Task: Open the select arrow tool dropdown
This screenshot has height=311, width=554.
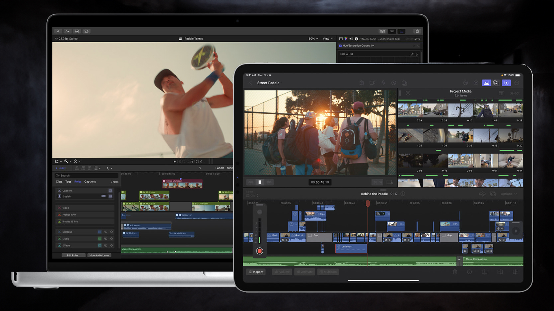Action: [x=109, y=168]
